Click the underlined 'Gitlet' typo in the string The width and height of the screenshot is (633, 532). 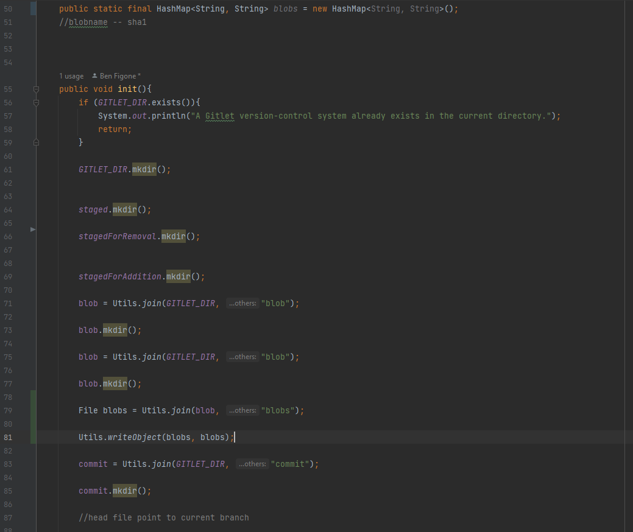tap(219, 116)
